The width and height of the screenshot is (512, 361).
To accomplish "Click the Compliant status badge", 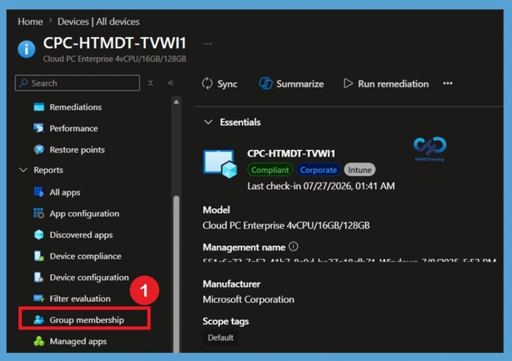I will point(269,170).
